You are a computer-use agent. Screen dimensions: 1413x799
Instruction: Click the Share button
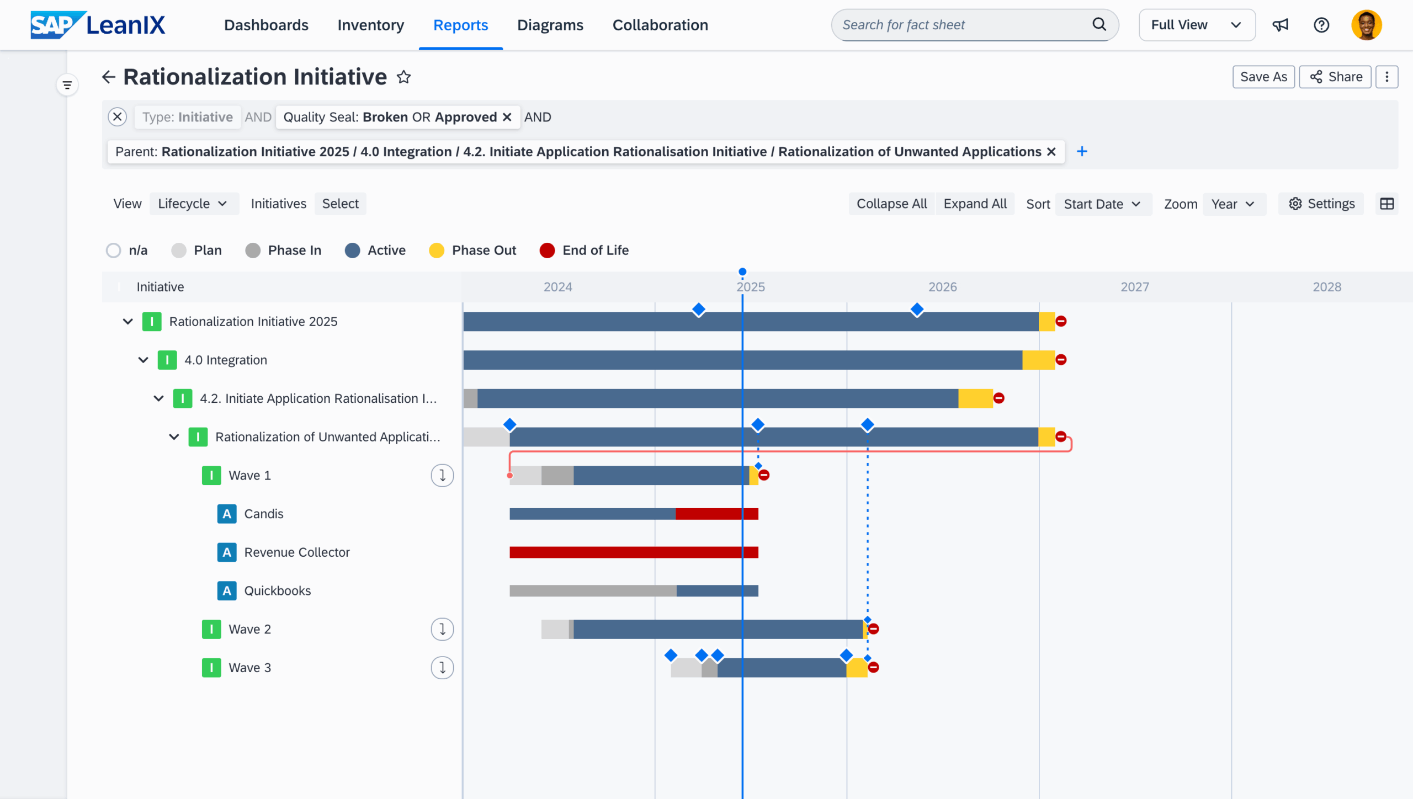pyautogui.click(x=1335, y=77)
